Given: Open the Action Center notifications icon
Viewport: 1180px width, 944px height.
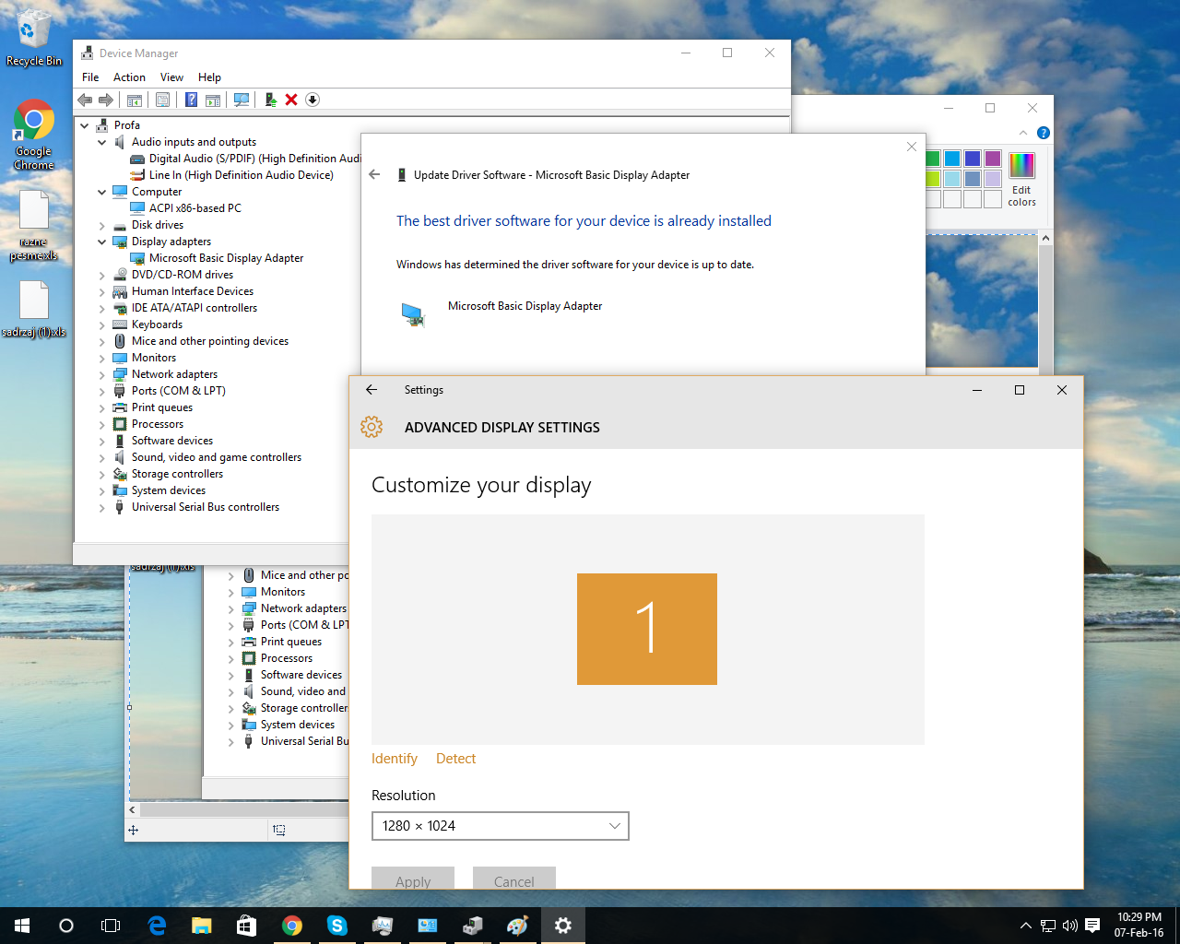Looking at the screenshot, I should [x=1092, y=926].
